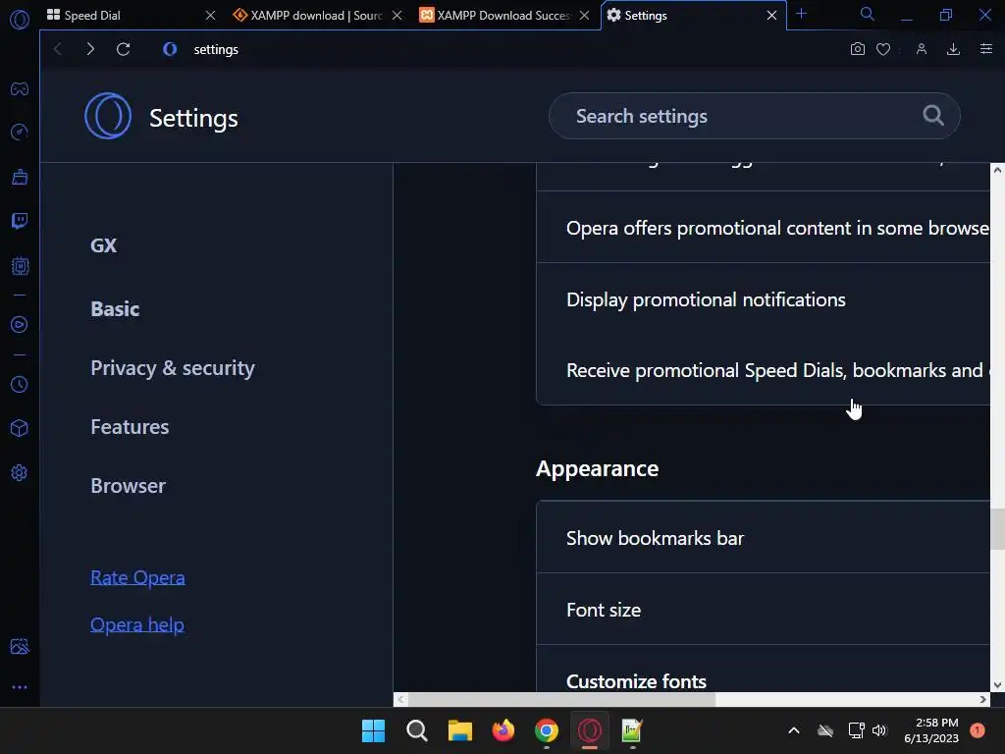Screen dimensions: 1005x754
Task: Click the scroll-right arrow on horizontal scrollbar
Action: click(x=983, y=699)
